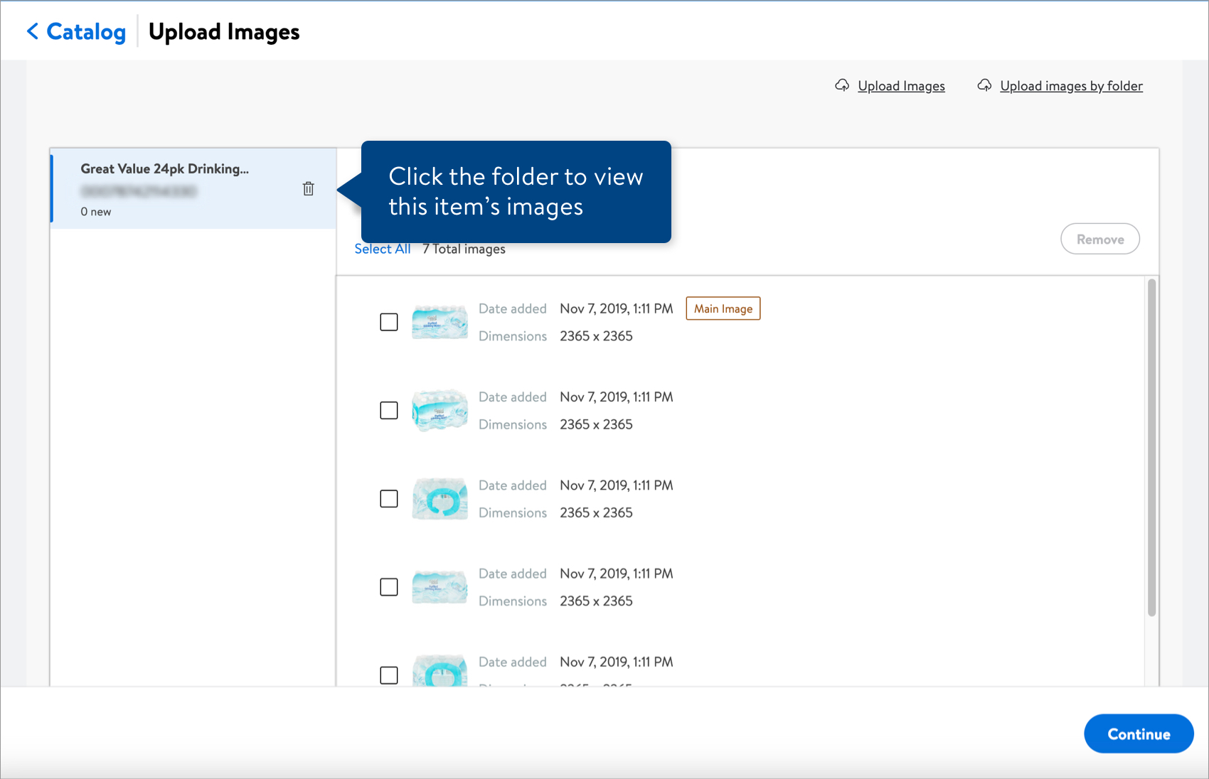Navigate back via the Catalog link
This screenshot has width=1209, height=779.
coord(85,31)
